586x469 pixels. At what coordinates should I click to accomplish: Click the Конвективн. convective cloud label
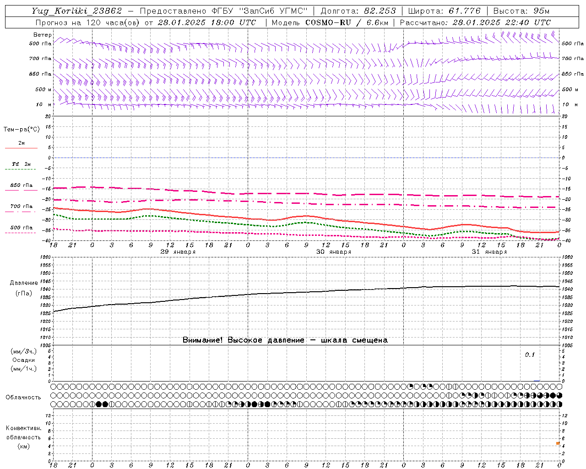[x=24, y=428]
